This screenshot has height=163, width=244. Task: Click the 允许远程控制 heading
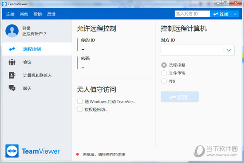pyautogui.click(x=96, y=28)
